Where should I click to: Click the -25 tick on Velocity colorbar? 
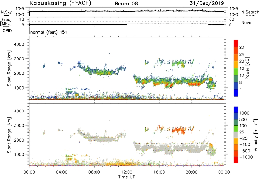click(x=243, y=138)
